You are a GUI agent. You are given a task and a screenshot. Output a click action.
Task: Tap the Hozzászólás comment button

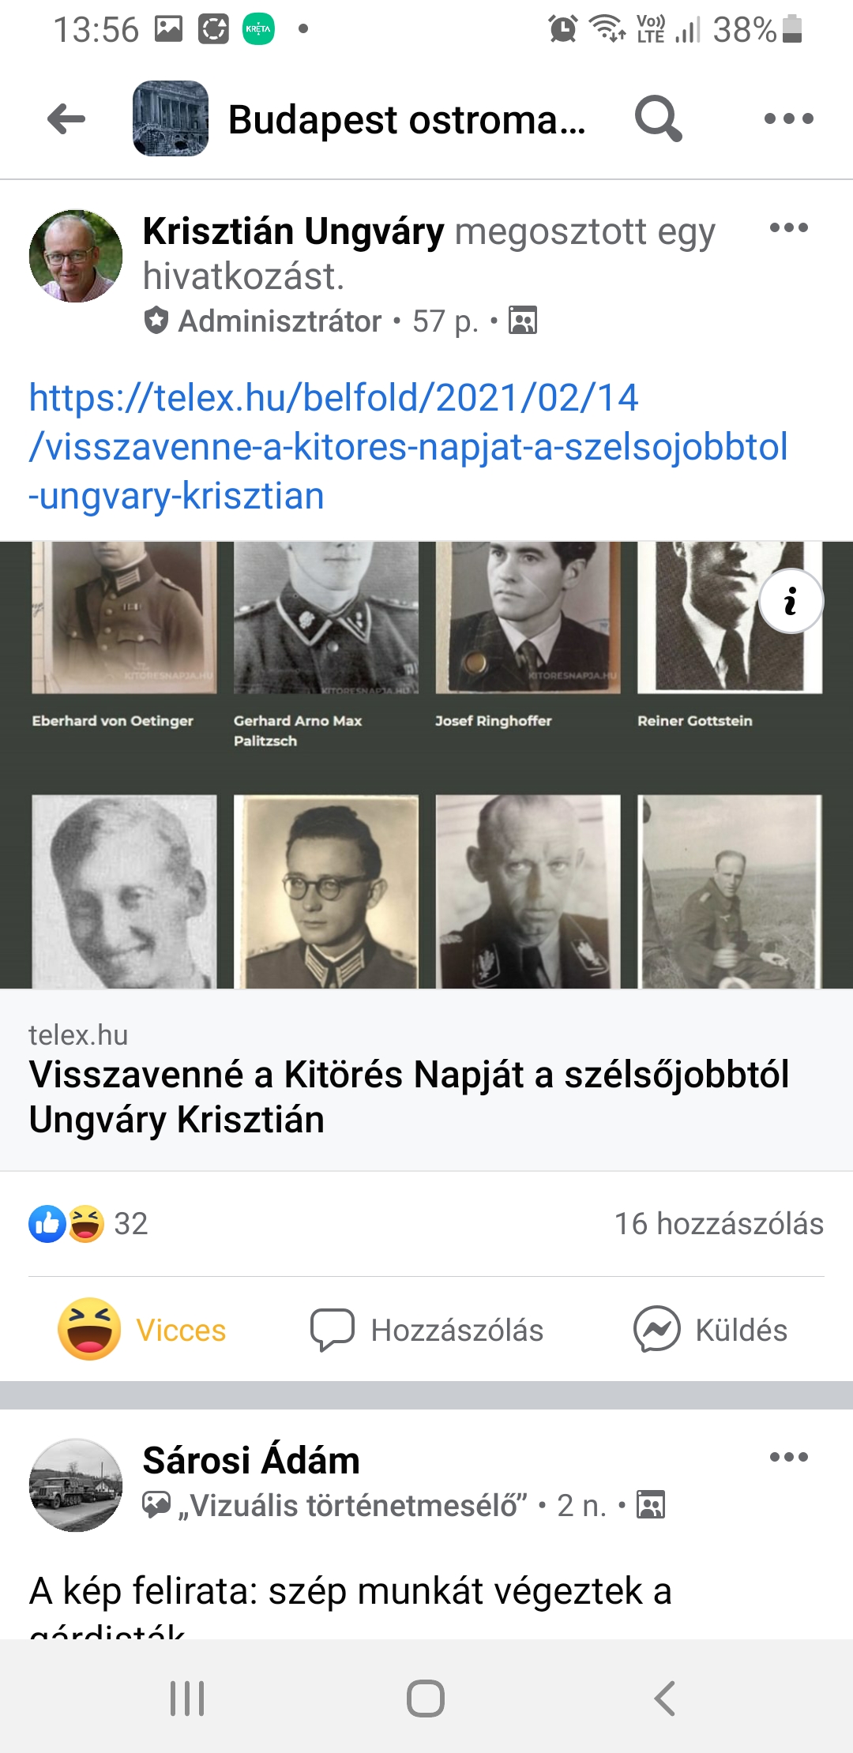click(x=426, y=1330)
